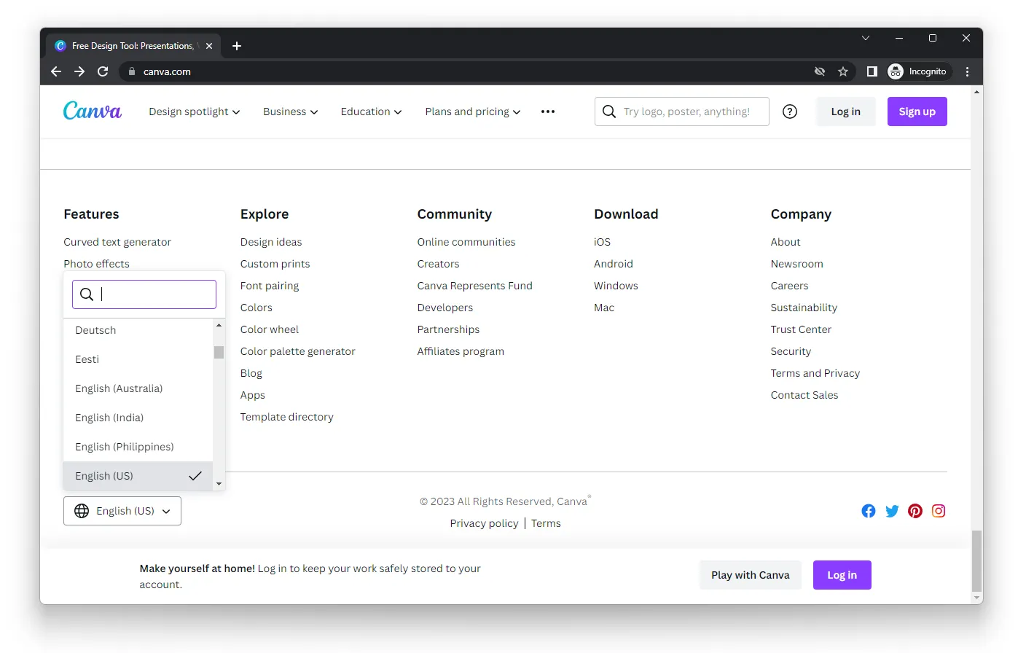Focus the Try logo, poster, anything search field
The height and width of the screenshot is (653, 1026).
pyautogui.click(x=682, y=112)
